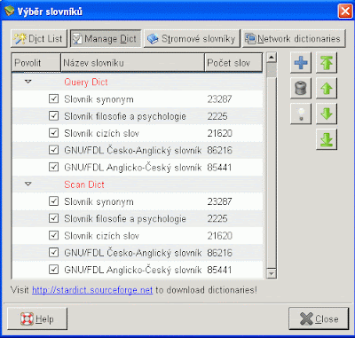Uncheck Slovník filosofie a psychologie under Query Dict

53,115
